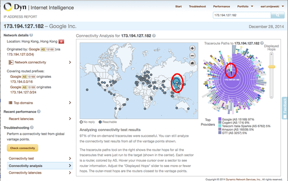The height and width of the screenshot is (181, 288).
Task: Click the December 28, 2014 date text
Action: point(266,27)
